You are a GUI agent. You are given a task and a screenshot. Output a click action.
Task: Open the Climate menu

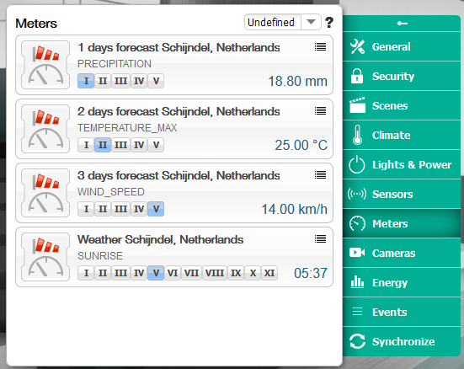pyautogui.click(x=402, y=136)
